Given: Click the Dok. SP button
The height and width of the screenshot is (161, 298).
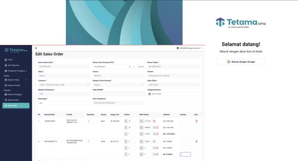Looking at the screenshot, I should click(x=141, y=66).
